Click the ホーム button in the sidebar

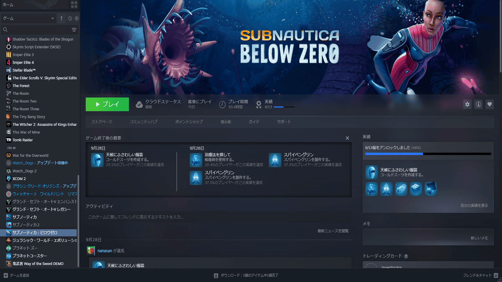click(x=34, y=5)
